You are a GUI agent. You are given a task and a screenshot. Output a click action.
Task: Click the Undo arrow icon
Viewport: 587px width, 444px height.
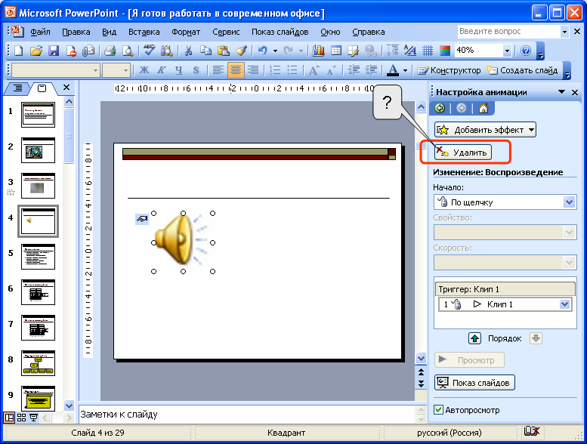[263, 51]
